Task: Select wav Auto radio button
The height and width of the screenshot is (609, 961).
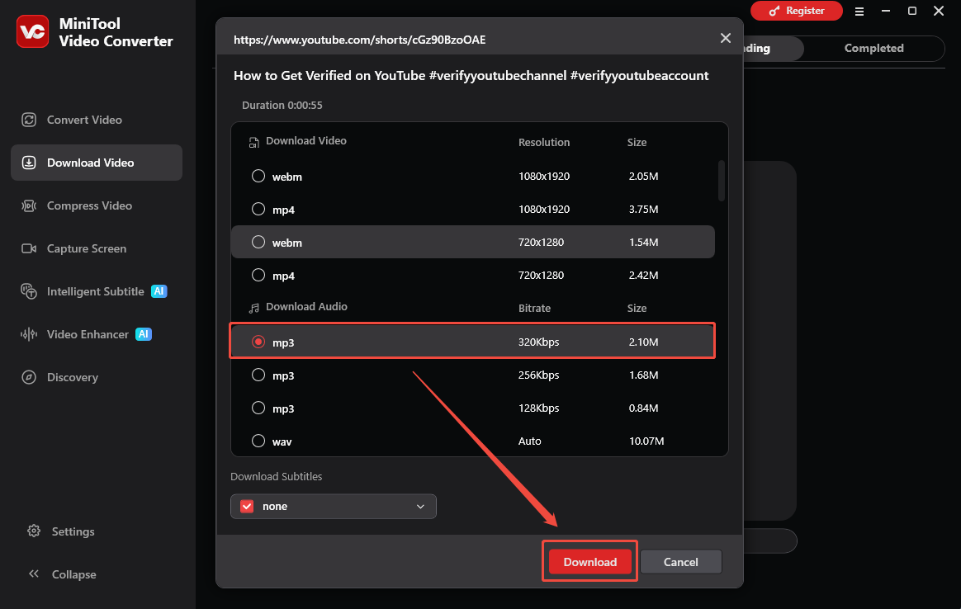Action: (258, 441)
